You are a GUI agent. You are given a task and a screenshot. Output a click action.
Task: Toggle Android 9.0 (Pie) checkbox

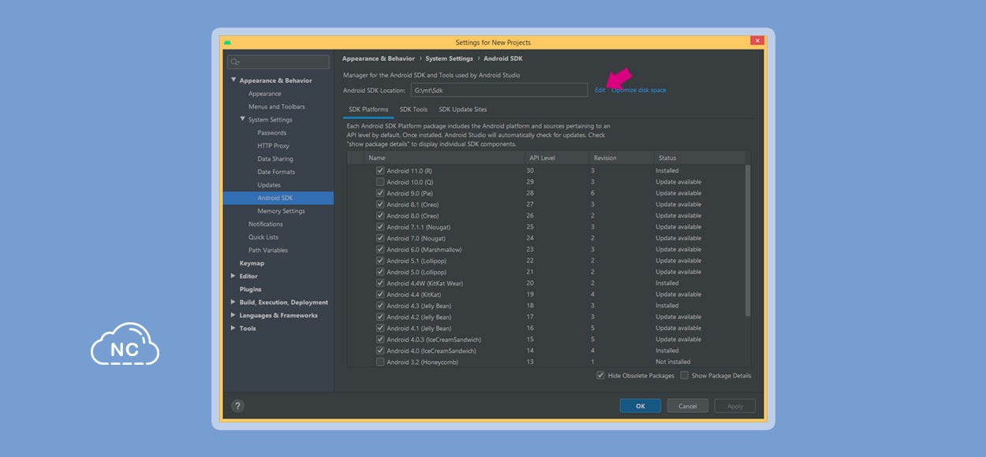click(380, 193)
